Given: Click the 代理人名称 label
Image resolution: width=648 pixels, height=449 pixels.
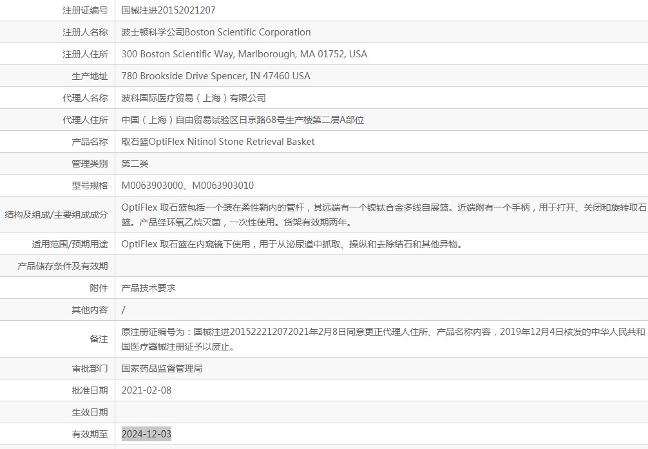Looking at the screenshot, I should pos(85,98).
